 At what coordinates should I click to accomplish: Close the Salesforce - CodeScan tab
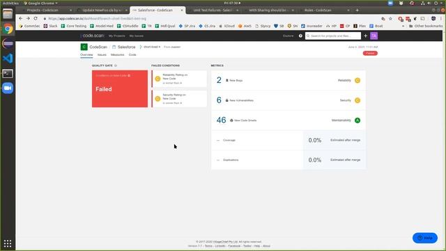pos(182,10)
